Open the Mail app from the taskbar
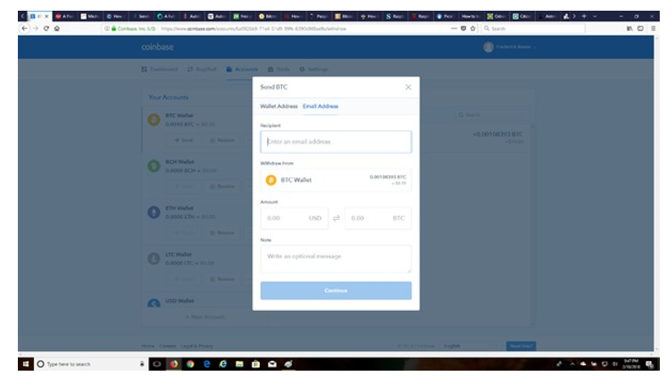666x384 pixels. [x=272, y=364]
